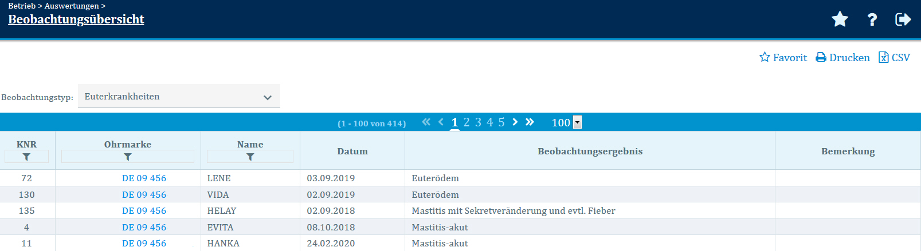This screenshot has height=251, width=921.
Task: Open the Name column filter
Action: point(250,157)
